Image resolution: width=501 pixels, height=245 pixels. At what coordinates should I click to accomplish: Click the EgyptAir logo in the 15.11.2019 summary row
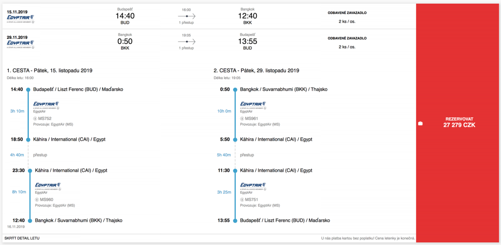pyautogui.click(x=21, y=18)
